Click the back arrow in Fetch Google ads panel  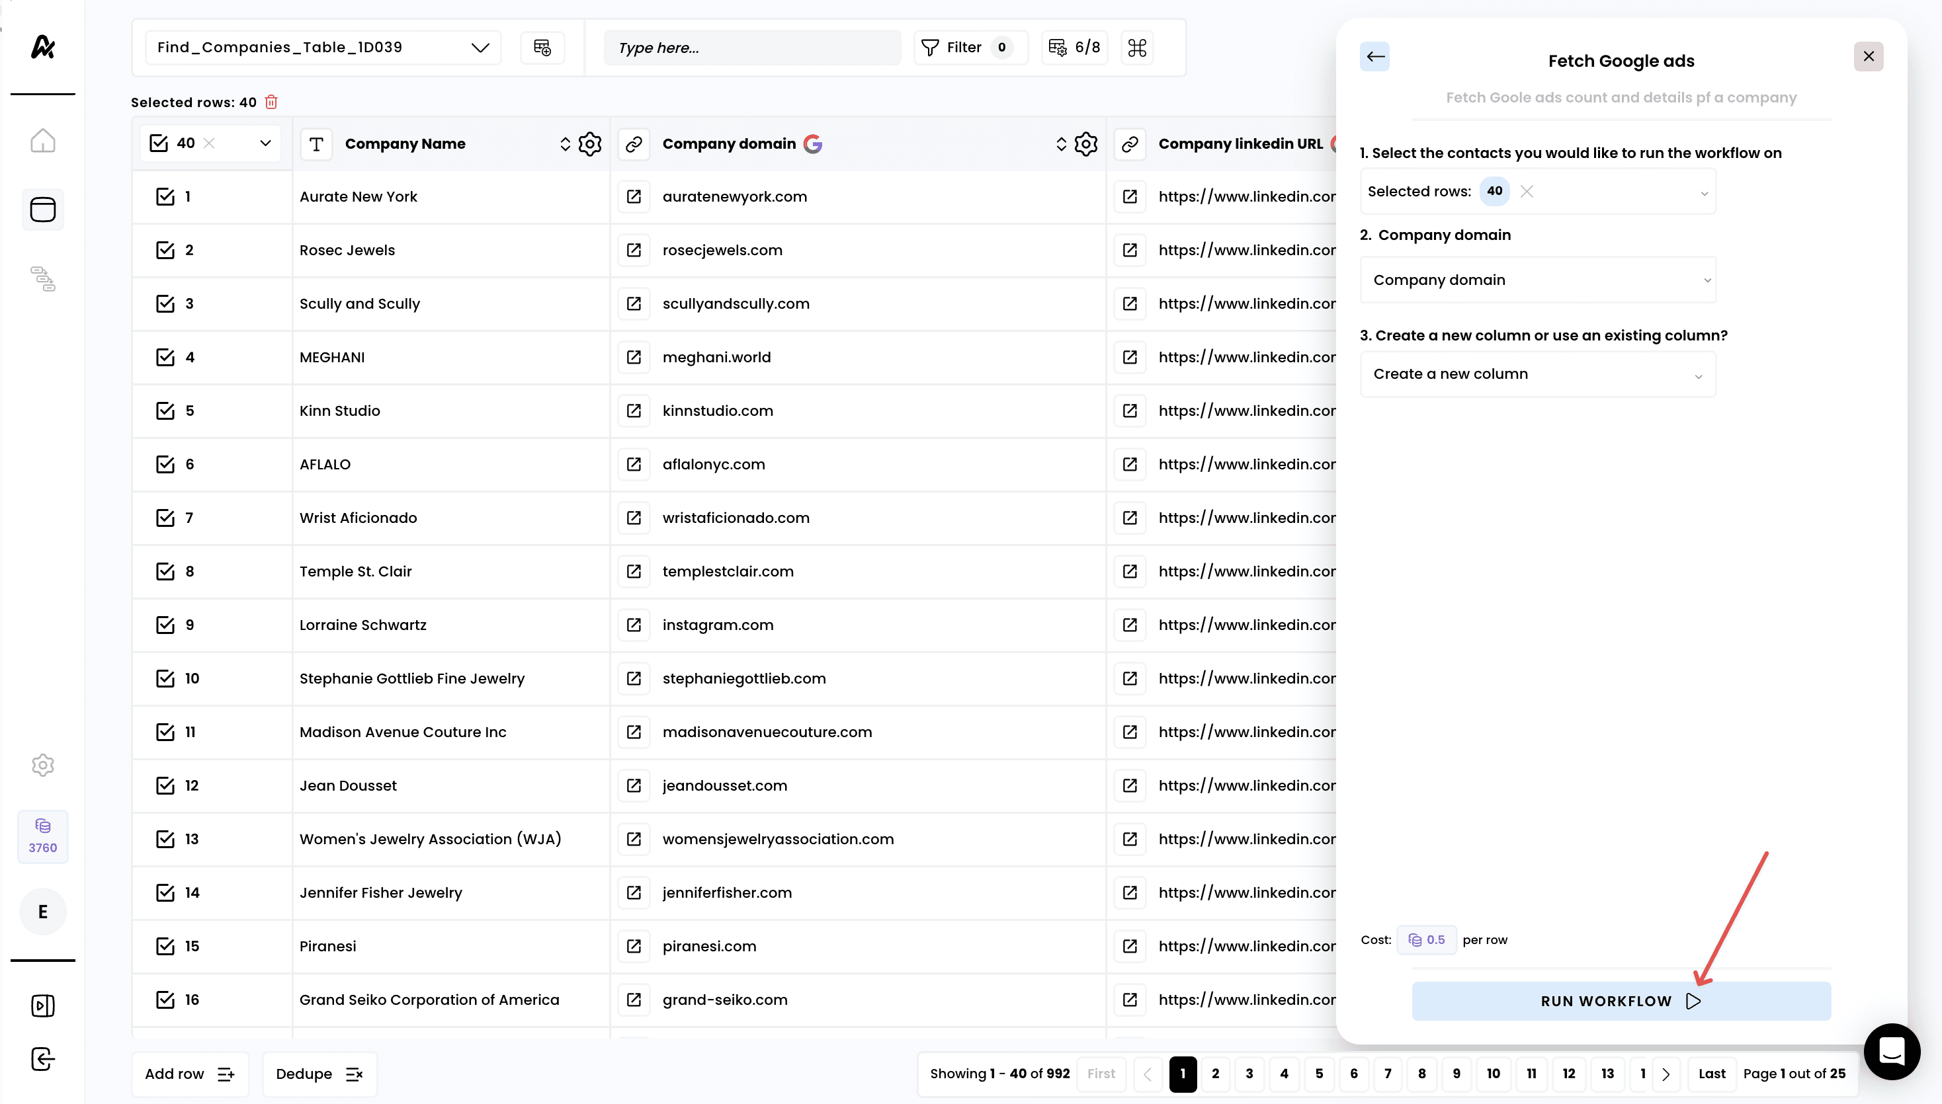pyautogui.click(x=1374, y=57)
